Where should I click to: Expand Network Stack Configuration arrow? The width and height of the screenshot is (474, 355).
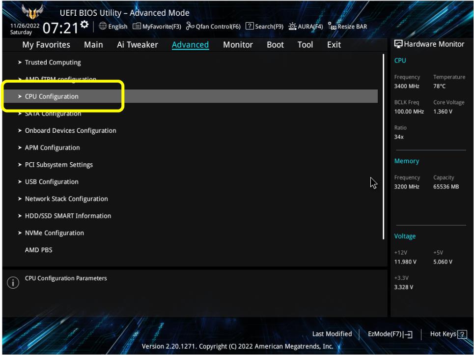20,199
